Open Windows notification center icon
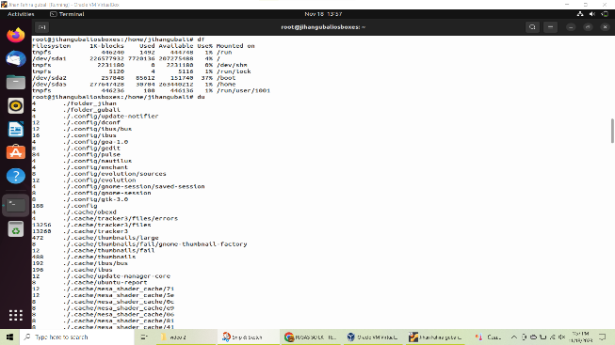Image resolution: width=615 pixels, height=345 pixels. click(603, 337)
